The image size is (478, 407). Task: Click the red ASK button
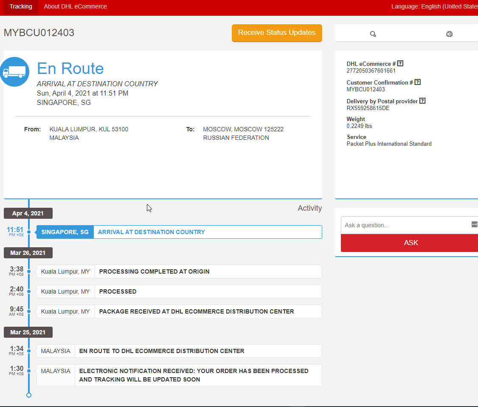[409, 243]
